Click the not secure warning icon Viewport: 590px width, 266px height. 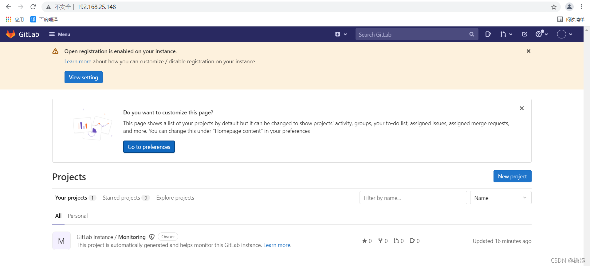tap(49, 7)
